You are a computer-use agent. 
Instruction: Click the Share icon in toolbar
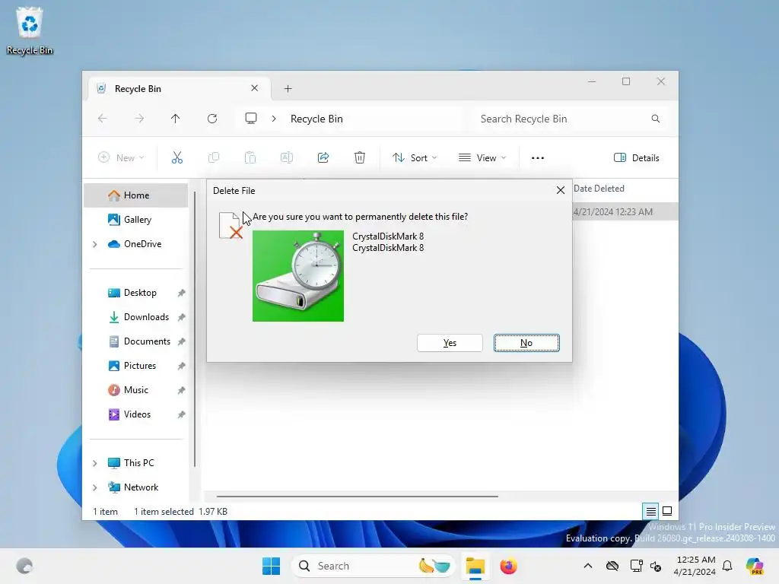pyautogui.click(x=323, y=158)
